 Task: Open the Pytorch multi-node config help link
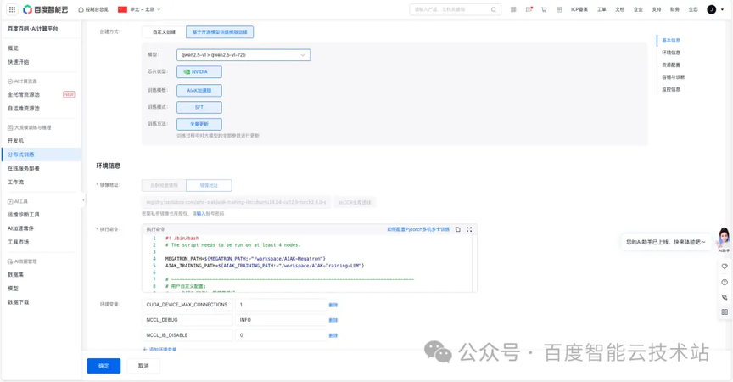pos(418,229)
